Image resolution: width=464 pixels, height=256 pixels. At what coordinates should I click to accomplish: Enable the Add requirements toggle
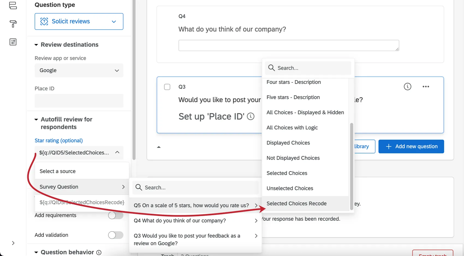click(115, 215)
